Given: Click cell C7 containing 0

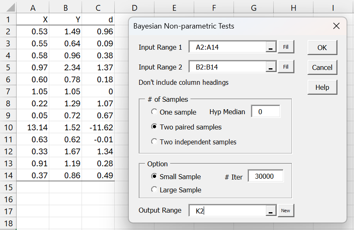Looking at the screenshot, I should (x=98, y=91).
